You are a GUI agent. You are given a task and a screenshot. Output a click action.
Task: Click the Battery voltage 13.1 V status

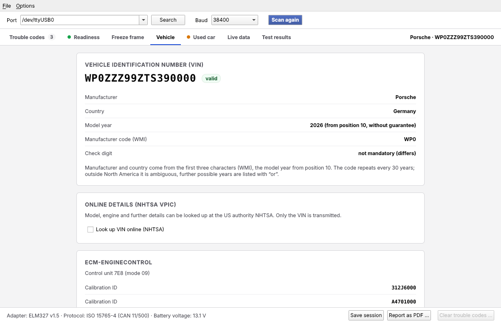pos(180,316)
